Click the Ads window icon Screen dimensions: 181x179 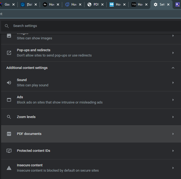[x=9, y=100]
